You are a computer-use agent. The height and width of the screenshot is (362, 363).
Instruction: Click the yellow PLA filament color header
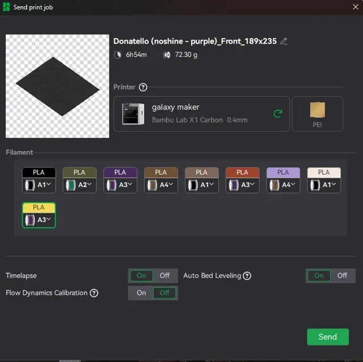click(x=39, y=207)
